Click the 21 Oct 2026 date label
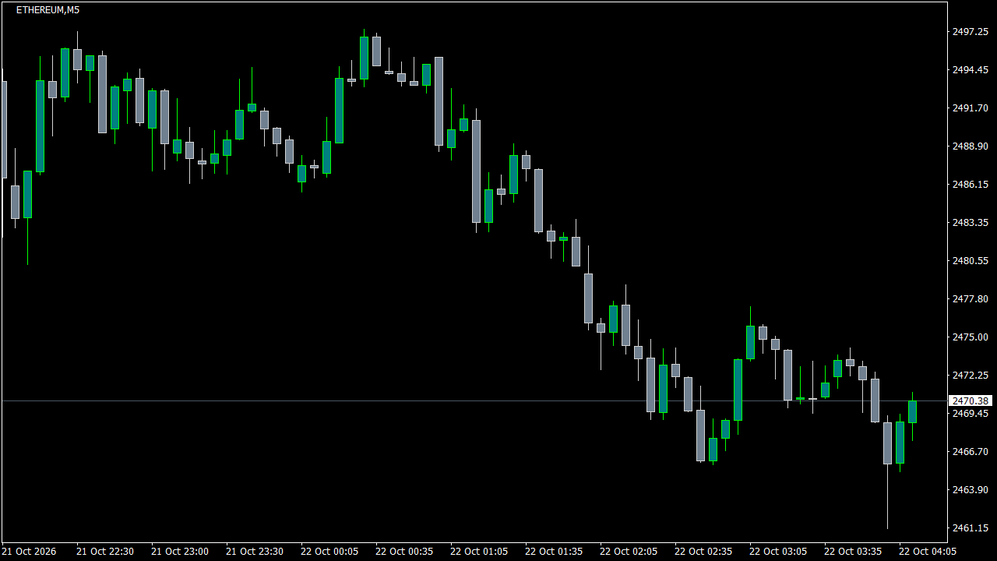 tap(29, 552)
